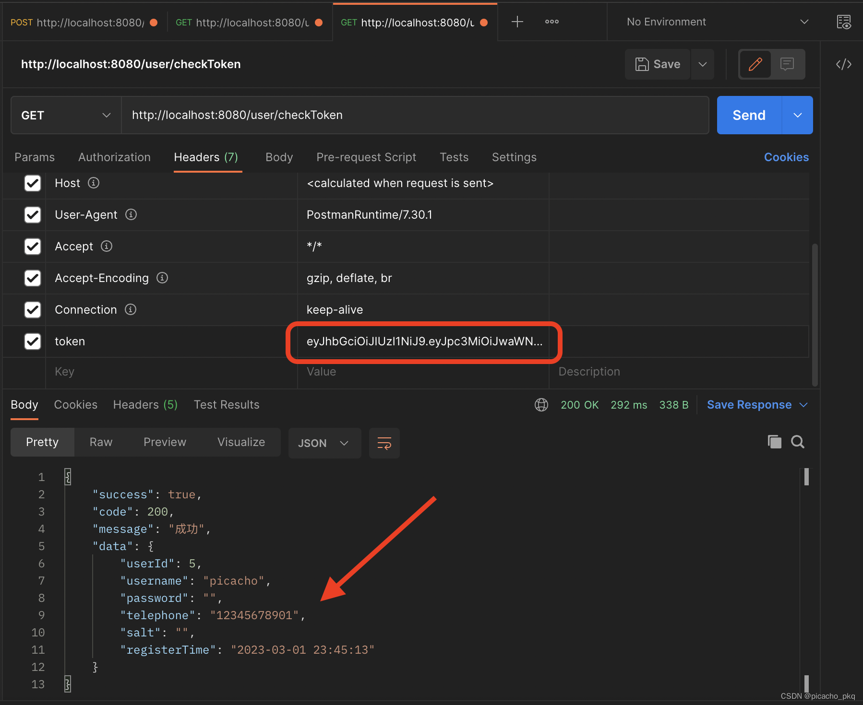Click the headers table vertical scrollbar

click(815, 314)
